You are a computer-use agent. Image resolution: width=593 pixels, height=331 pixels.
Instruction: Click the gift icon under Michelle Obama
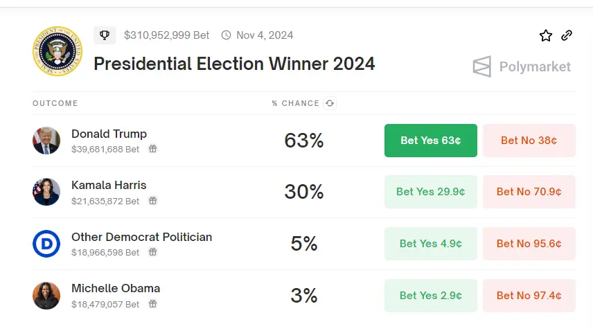[152, 304]
